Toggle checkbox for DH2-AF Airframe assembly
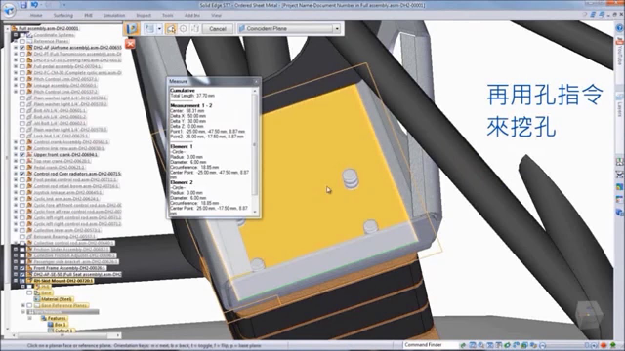 (x=22, y=48)
